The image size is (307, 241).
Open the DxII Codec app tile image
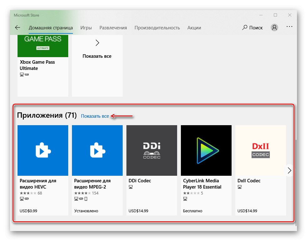pos(261,150)
